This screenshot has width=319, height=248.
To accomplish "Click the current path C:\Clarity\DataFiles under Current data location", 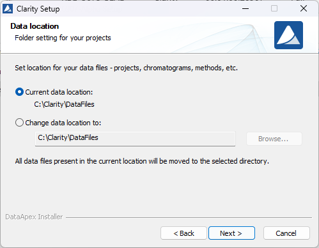I will tap(64, 104).
